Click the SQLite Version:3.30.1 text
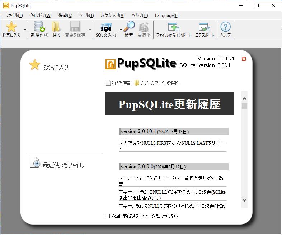 (x=205, y=65)
